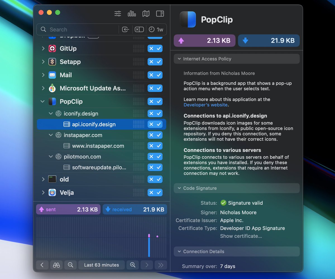Collapse the Internet Access Policy section
335x279 pixels.
click(x=179, y=59)
